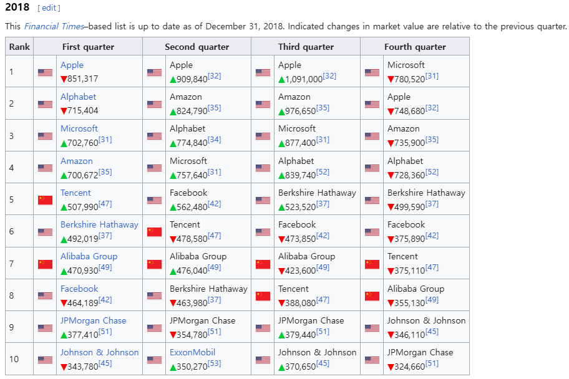Click red down arrow beside 851,317
Screen dimensions: 569x379
tap(64, 79)
